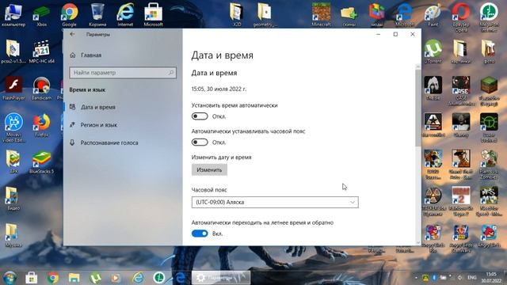Open µTorrent from the taskbar
The width and height of the screenshot is (507, 285).
[x=95, y=278]
